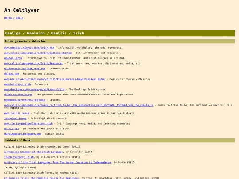This screenshot has height=179, width=239.
Task: Visit celtic-languages.org Irish Getting started link
Action: [38, 53]
